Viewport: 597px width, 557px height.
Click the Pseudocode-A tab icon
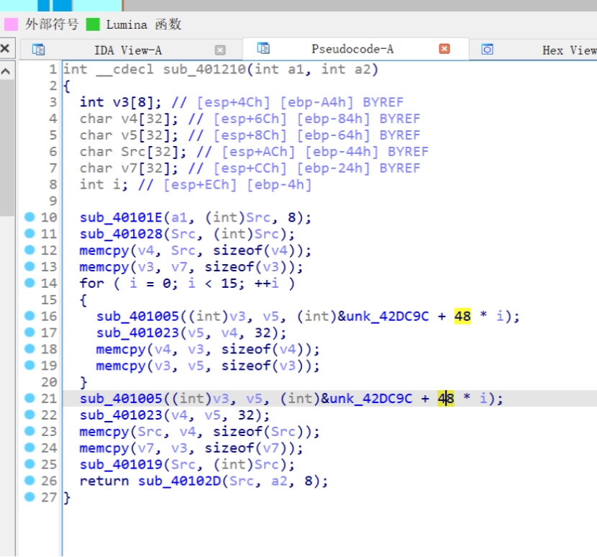[263, 48]
